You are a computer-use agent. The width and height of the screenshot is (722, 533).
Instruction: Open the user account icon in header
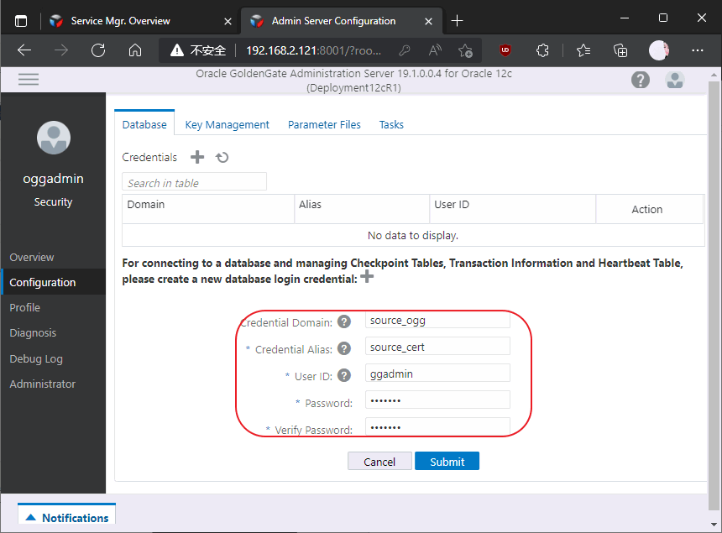[x=674, y=80]
